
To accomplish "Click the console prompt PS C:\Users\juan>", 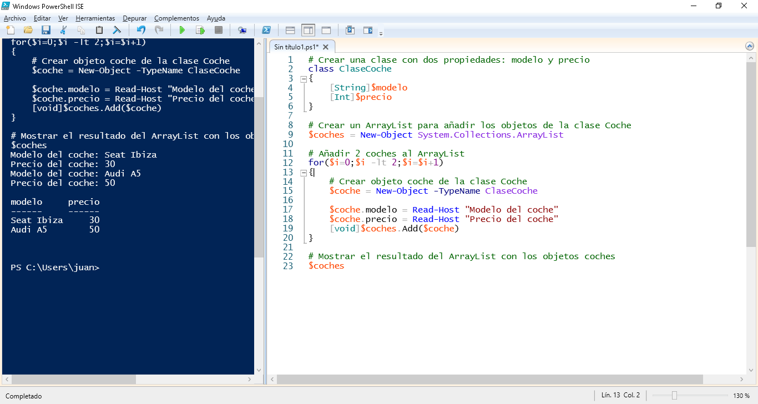I will 55,267.
